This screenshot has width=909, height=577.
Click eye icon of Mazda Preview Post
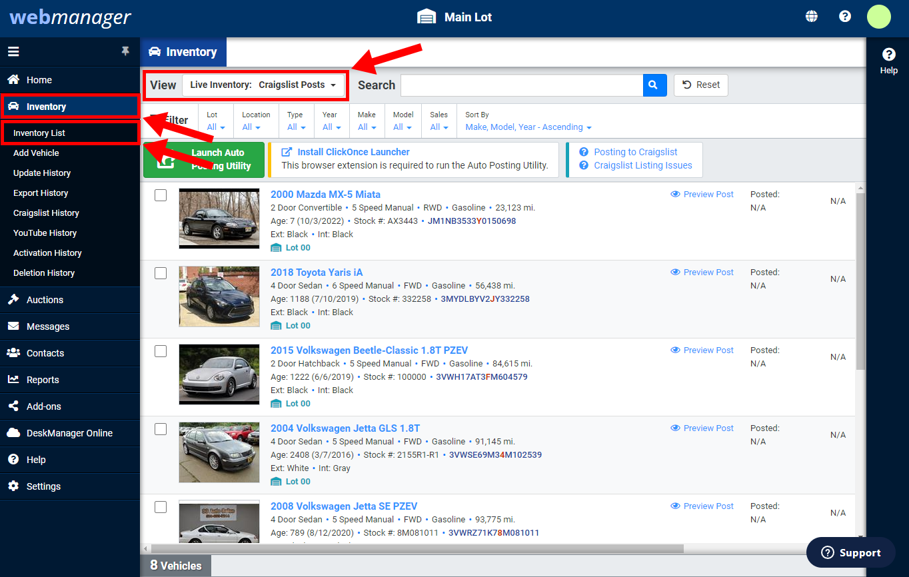coord(675,195)
